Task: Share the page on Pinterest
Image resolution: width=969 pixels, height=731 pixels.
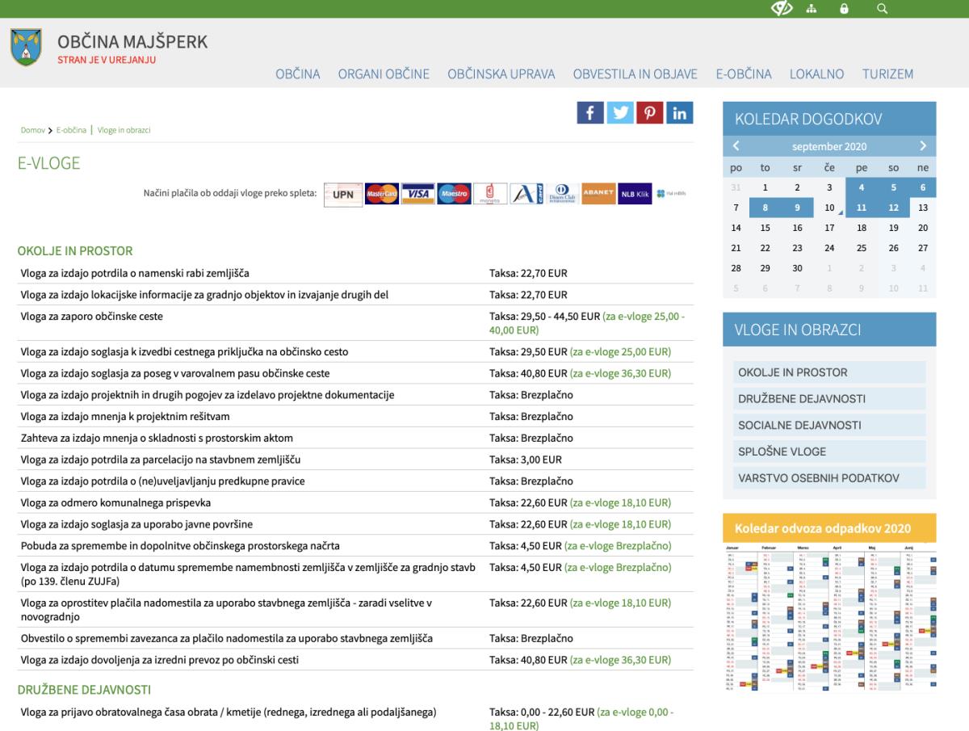Action: [x=650, y=112]
